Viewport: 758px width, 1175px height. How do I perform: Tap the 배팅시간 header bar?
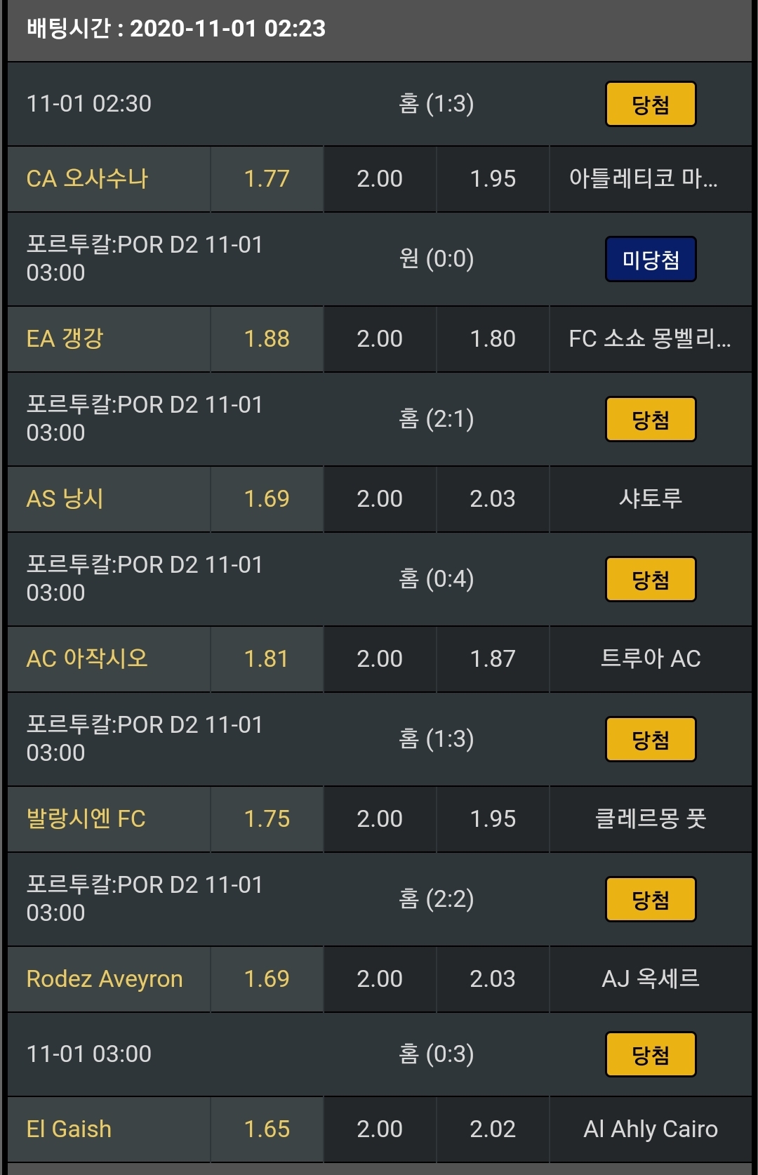379,29
